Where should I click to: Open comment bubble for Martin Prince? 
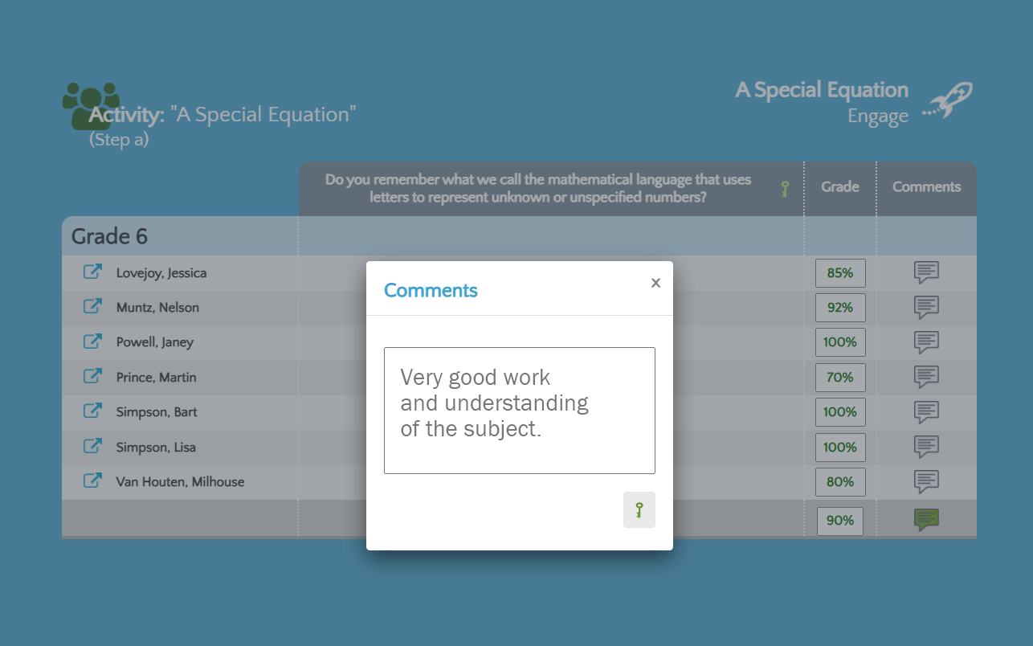[x=926, y=377]
